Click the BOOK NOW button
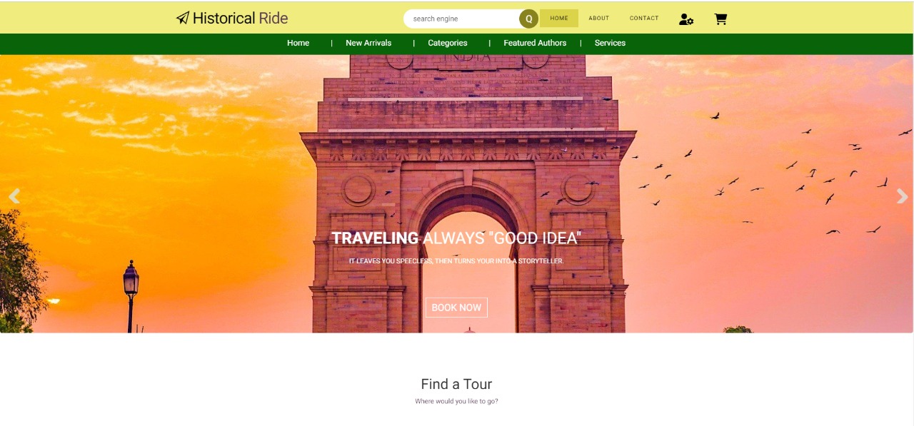 click(x=456, y=308)
